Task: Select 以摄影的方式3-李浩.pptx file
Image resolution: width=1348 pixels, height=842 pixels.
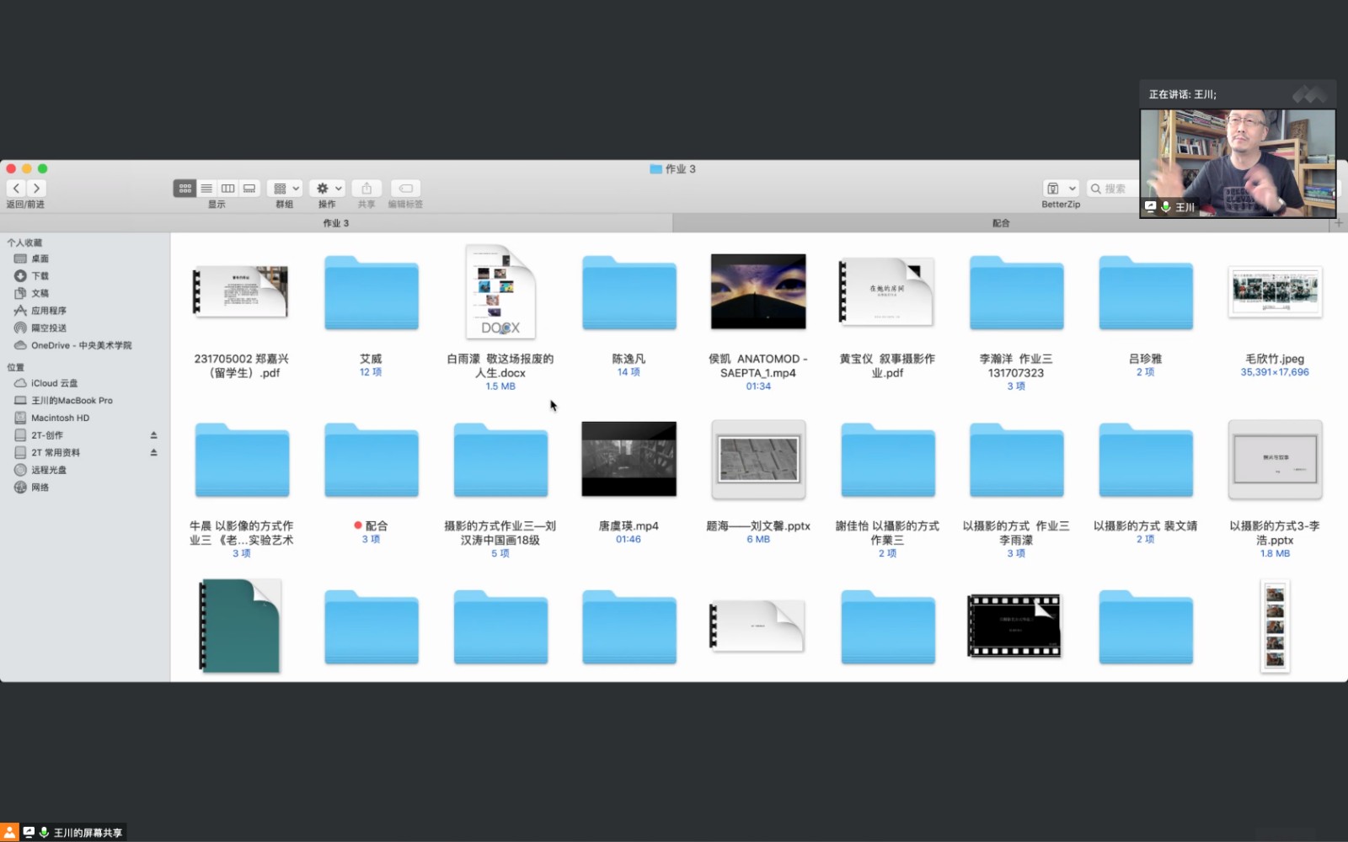Action: tap(1275, 460)
